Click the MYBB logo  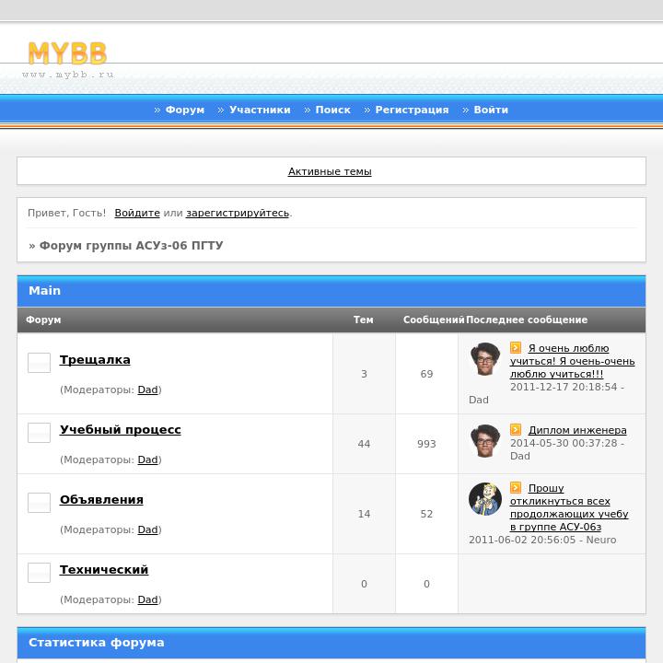(x=67, y=53)
